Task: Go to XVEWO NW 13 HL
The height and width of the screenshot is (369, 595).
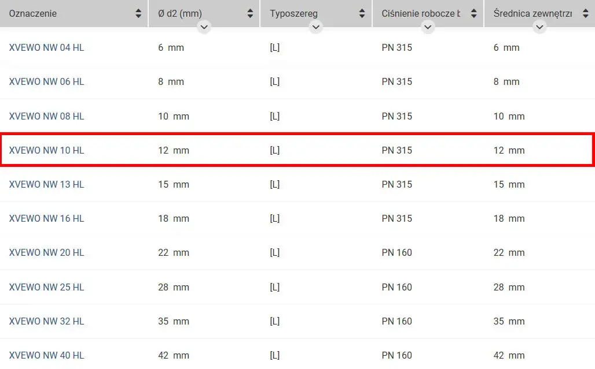Action: [46, 184]
